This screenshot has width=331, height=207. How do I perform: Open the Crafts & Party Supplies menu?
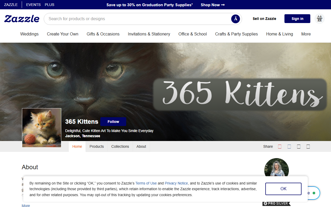(237, 34)
